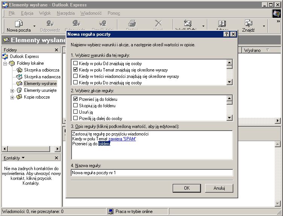Click the Wysłano column header
This screenshot has height=216, width=283.
[261, 50]
